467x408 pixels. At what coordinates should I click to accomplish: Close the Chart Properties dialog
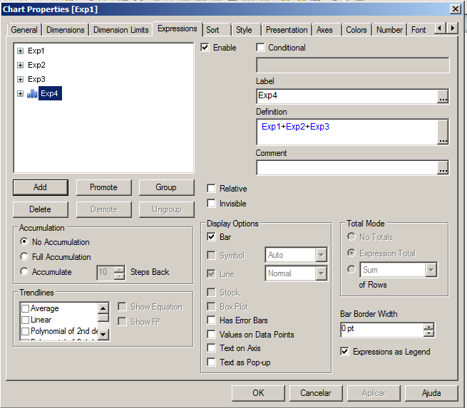coord(455,9)
